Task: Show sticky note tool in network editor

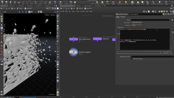Action: (162, 11)
